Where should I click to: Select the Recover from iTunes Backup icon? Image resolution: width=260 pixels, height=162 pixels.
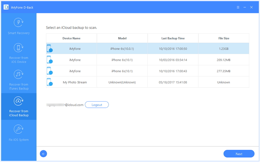pos(18,74)
